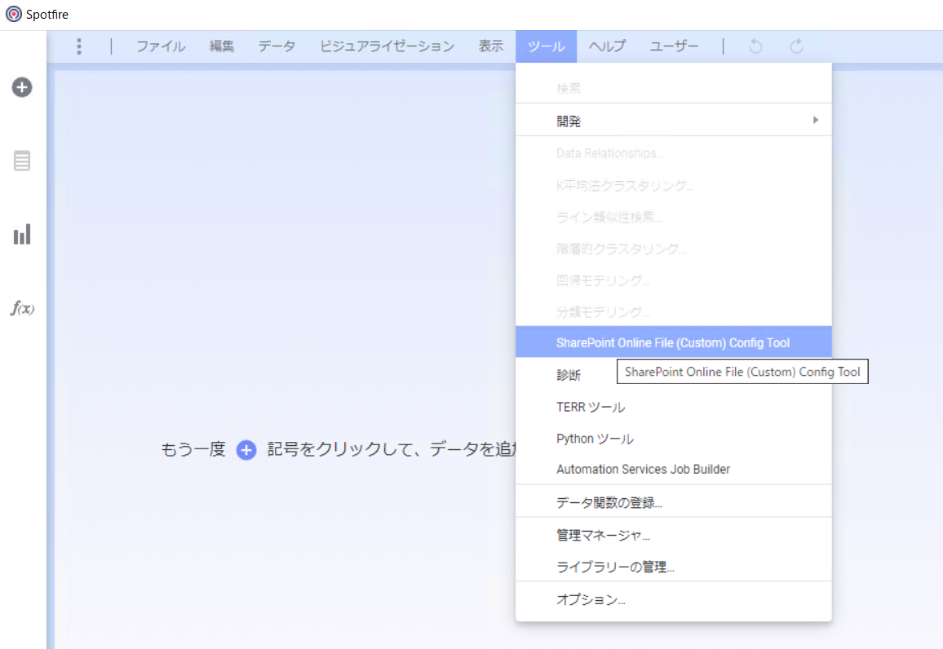This screenshot has width=943, height=649.
Task: Click the disabled 回帰モデリング... entry
Action: click(x=674, y=280)
